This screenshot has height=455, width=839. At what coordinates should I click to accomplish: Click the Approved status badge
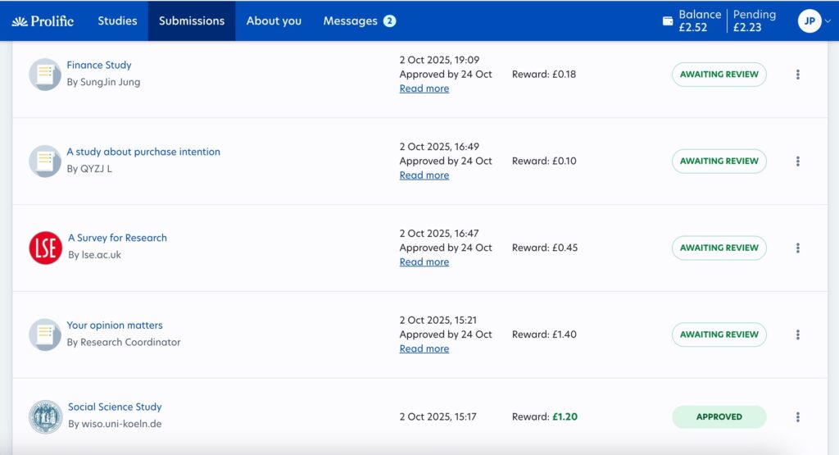(x=719, y=417)
